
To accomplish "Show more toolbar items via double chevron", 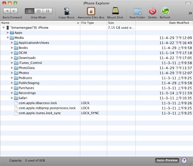I will (190, 13).
